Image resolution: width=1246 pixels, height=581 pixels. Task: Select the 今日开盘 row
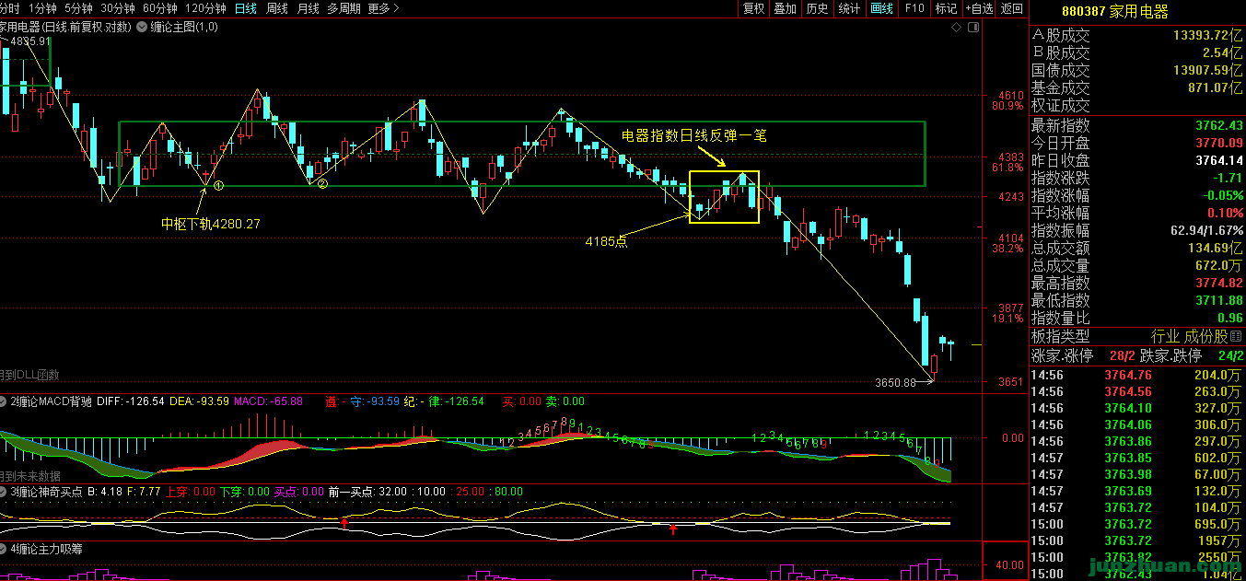tap(1137, 143)
